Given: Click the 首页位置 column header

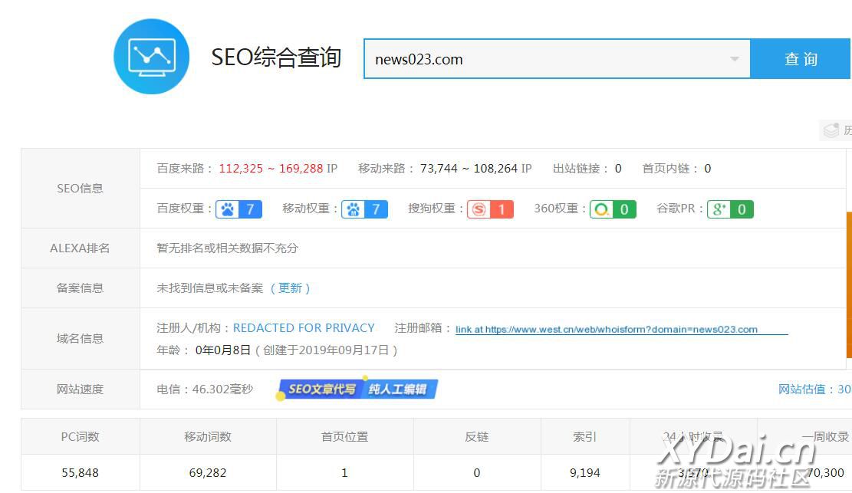Looking at the screenshot, I should click(344, 436).
